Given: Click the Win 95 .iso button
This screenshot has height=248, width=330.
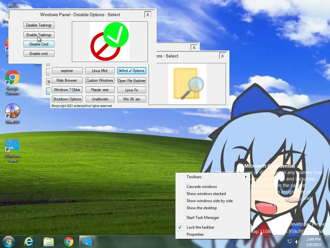Looking at the screenshot, I should [x=132, y=99].
